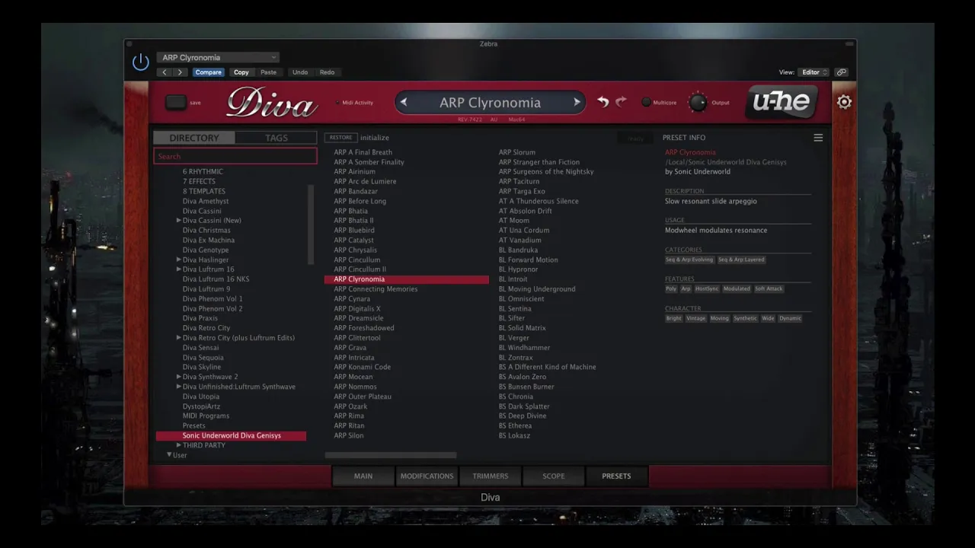Select next patch with right triangle
Viewport: 975px width, 548px height.
point(577,102)
